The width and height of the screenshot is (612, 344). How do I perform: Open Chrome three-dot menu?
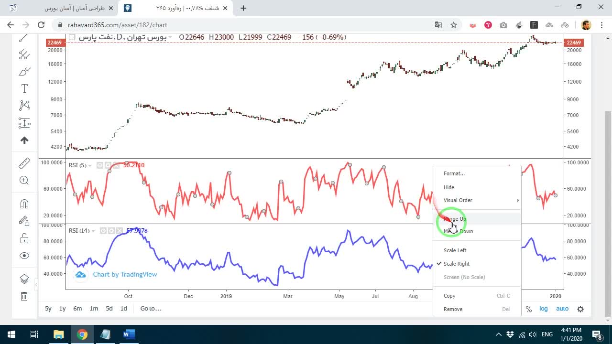(x=602, y=25)
